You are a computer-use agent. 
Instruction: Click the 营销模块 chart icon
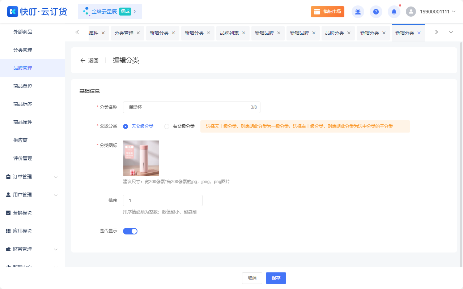pyautogui.click(x=8, y=213)
